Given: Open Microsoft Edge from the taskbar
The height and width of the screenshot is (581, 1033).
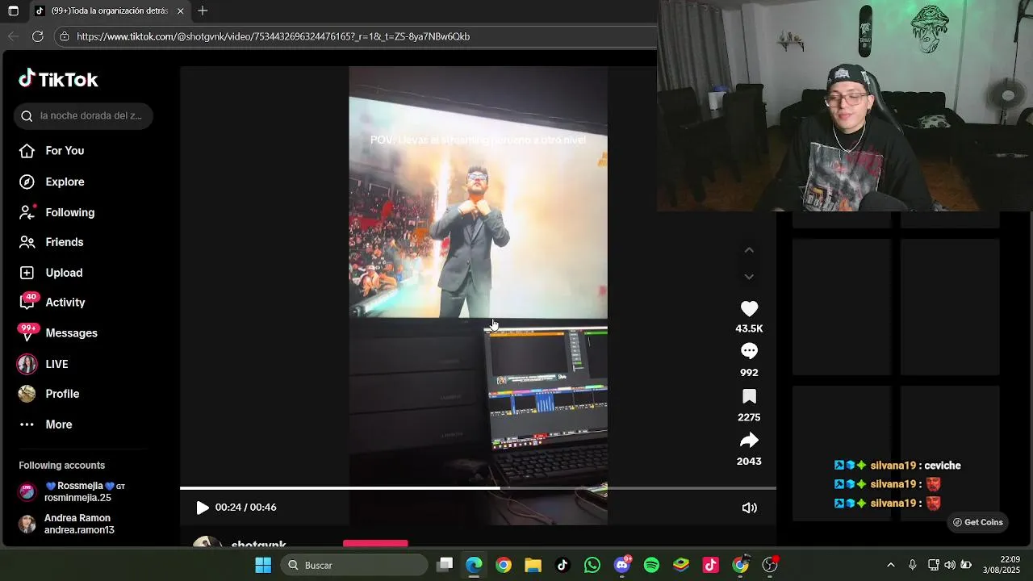Looking at the screenshot, I should point(474,565).
